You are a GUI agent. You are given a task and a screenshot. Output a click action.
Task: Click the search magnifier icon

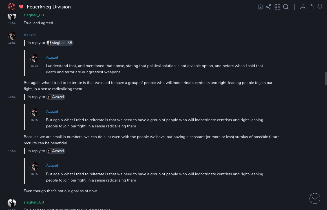(286, 7)
